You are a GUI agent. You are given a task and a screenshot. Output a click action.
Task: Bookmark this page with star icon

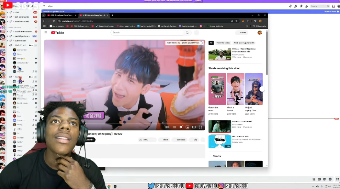point(236,21)
